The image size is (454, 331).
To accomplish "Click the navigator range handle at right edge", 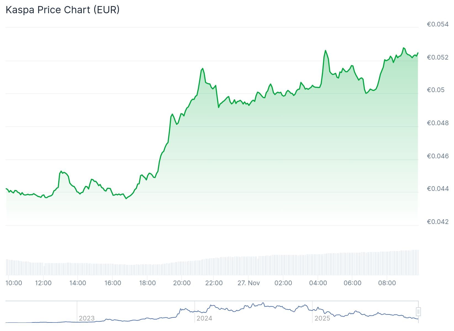I will pyautogui.click(x=418, y=312).
